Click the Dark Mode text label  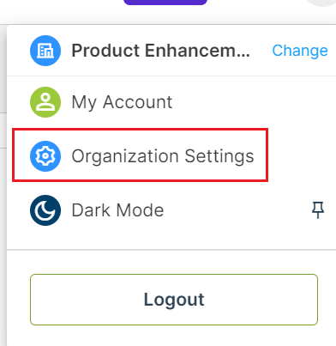coord(117,210)
